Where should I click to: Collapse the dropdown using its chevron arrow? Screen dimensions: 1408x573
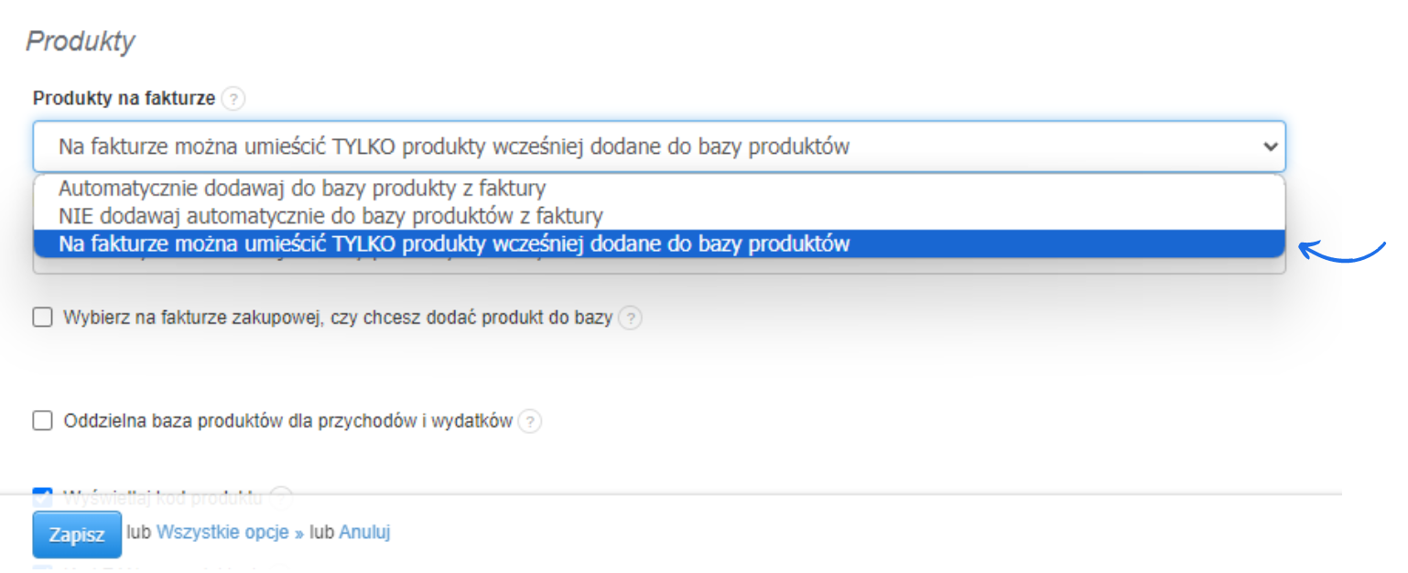pyautogui.click(x=1272, y=146)
